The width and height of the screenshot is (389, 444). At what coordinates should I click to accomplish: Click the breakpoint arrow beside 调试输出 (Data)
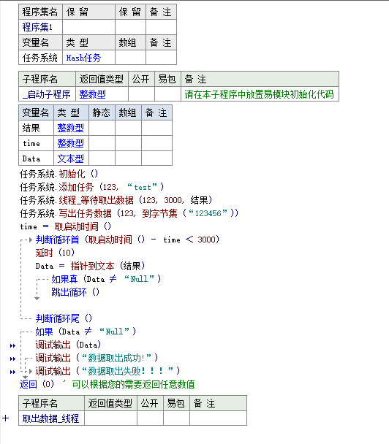(12, 345)
